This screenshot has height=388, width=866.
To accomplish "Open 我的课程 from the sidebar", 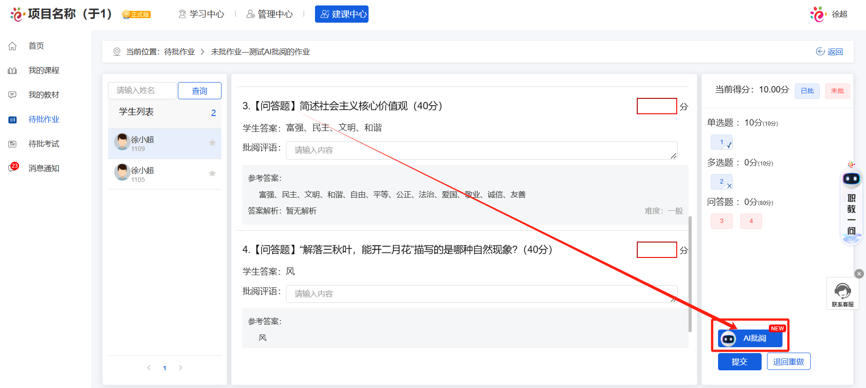I will pos(44,70).
